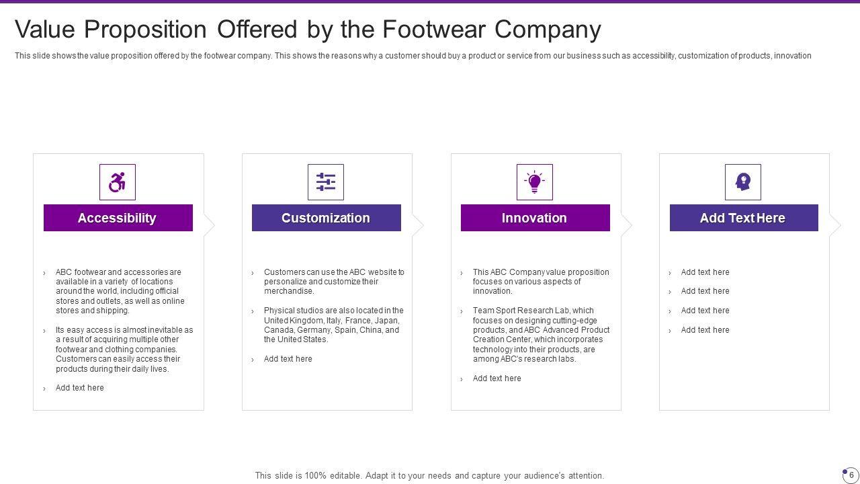Select the Customization header banner
860x484 pixels.
tap(326, 218)
